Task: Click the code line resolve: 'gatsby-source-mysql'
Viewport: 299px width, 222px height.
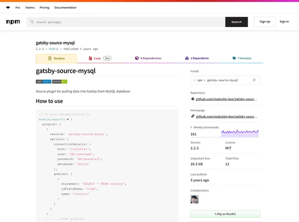Action: tap(79, 134)
